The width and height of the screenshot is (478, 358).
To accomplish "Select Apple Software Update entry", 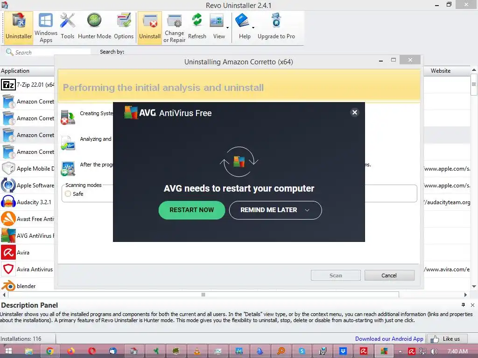I will coord(28,185).
